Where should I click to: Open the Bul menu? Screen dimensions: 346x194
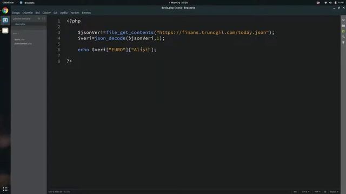(38, 13)
